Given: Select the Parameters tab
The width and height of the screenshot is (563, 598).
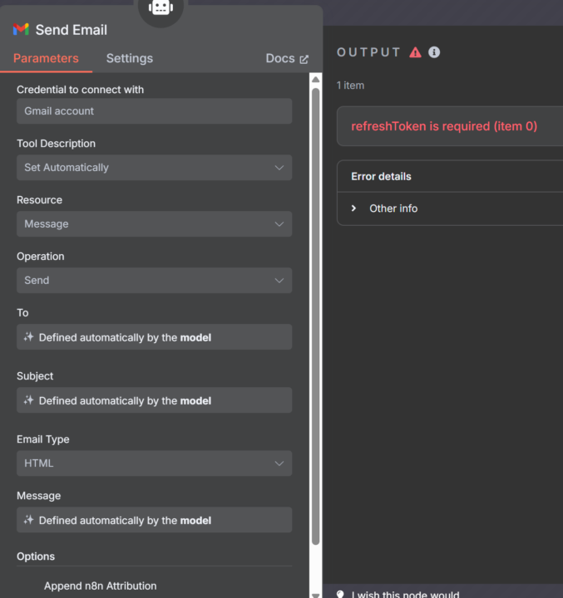Looking at the screenshot, I should tap(46, 58).
